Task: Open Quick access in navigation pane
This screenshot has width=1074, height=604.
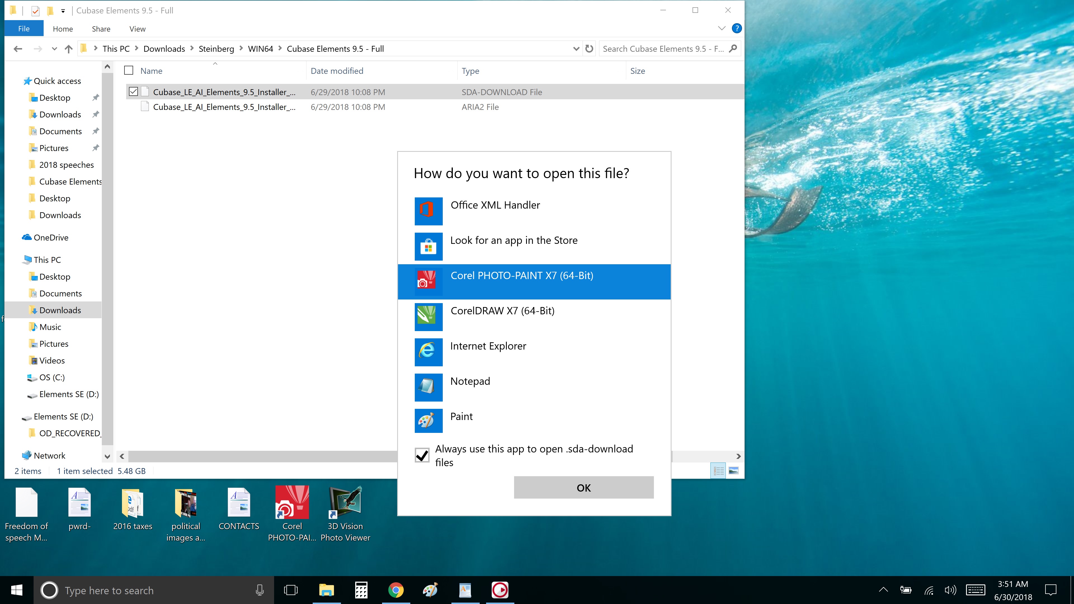Action: (57, 81)
